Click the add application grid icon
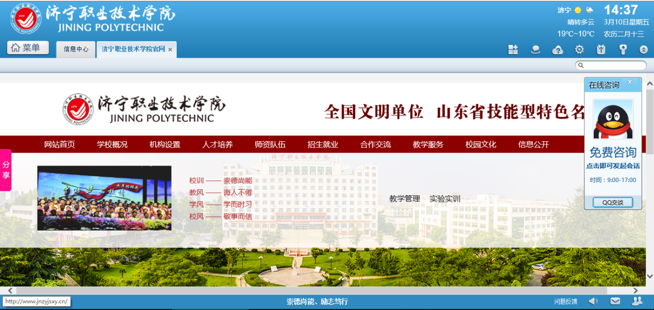This screenshot has width=654, height=310. point(513,50)
